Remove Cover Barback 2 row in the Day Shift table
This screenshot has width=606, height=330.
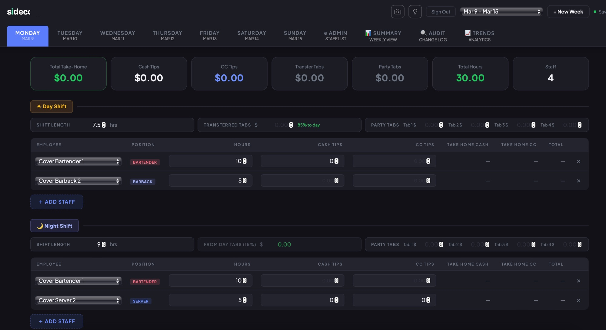pyautogui.click(x=578, y=181)
